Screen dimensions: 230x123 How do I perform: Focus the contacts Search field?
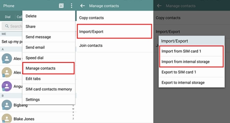coord(12,26)
